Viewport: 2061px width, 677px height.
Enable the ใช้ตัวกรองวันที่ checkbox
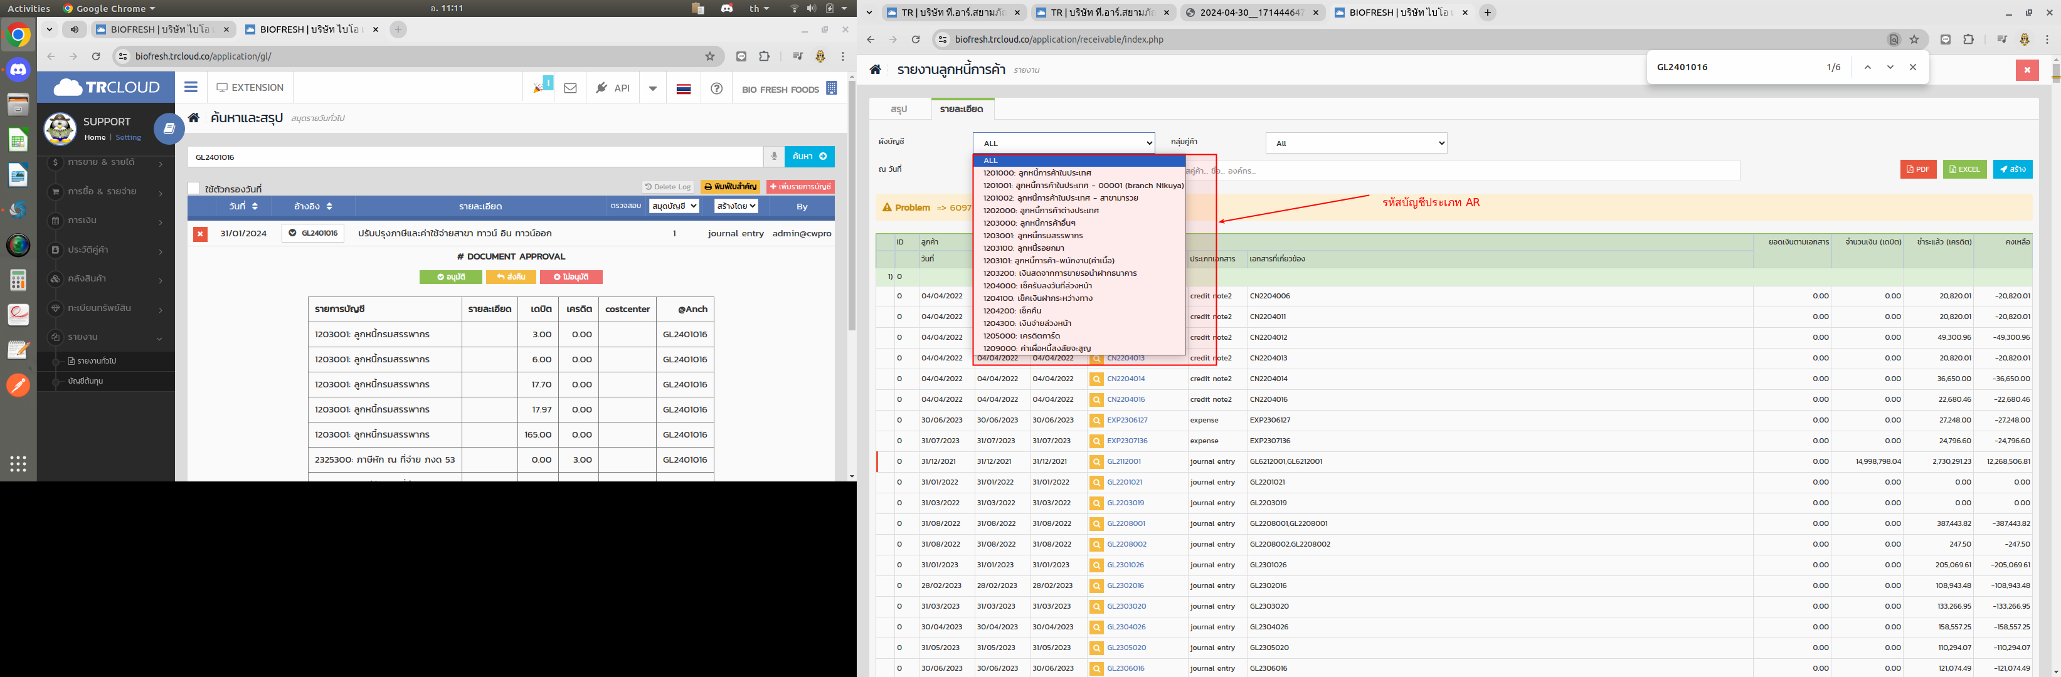click(x=194, y=189)
